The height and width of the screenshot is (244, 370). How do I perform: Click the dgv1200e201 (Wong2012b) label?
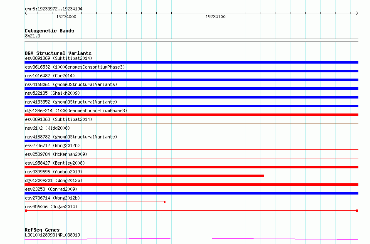(54, 180)
